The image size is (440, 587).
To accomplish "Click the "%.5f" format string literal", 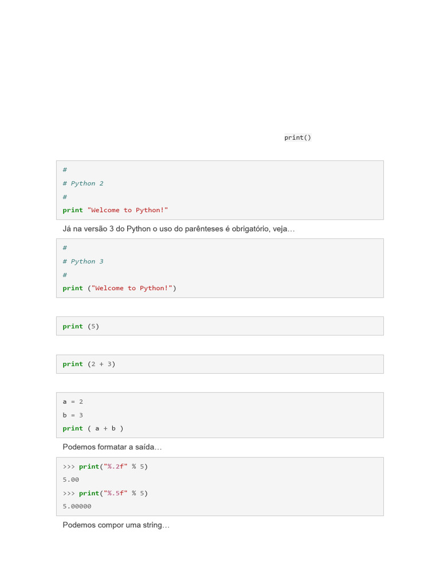I will (115, 493).
